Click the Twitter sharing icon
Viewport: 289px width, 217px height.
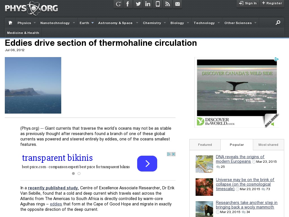138,4
